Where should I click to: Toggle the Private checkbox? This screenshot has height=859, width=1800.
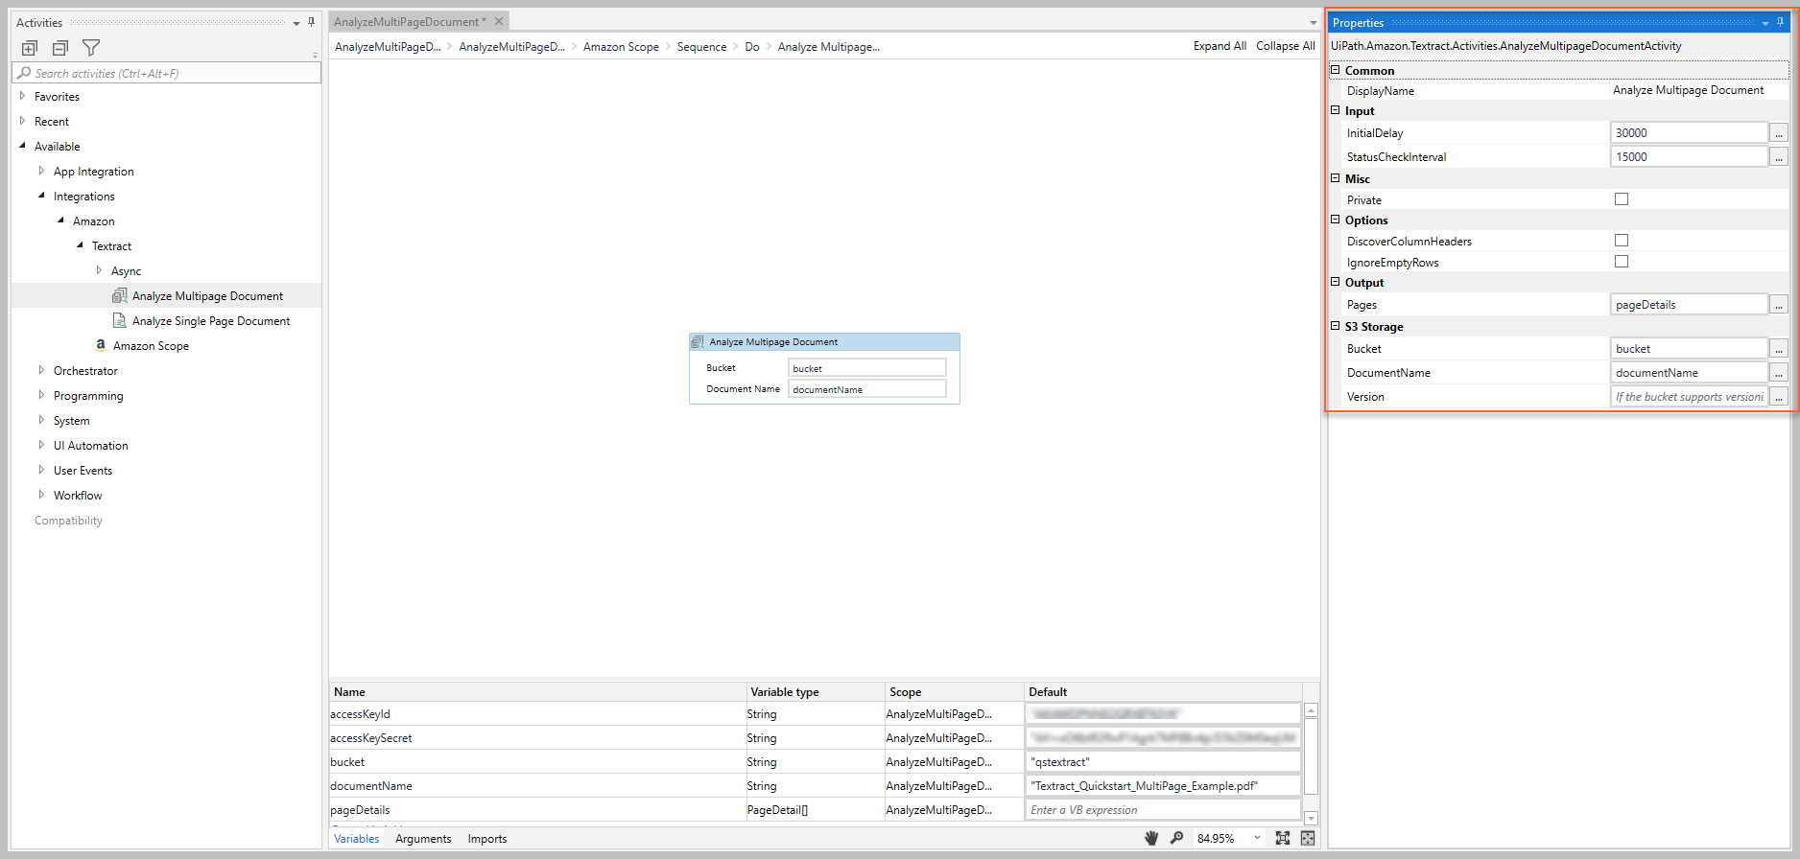1622,199
